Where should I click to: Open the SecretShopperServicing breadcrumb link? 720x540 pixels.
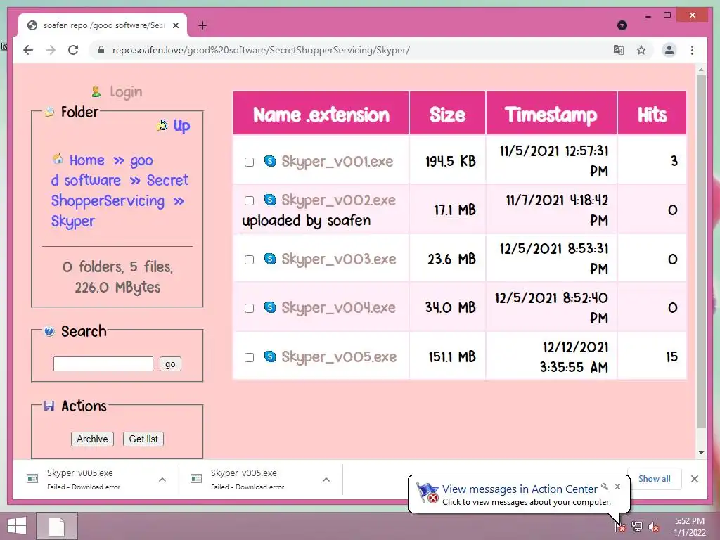point(120,190)
